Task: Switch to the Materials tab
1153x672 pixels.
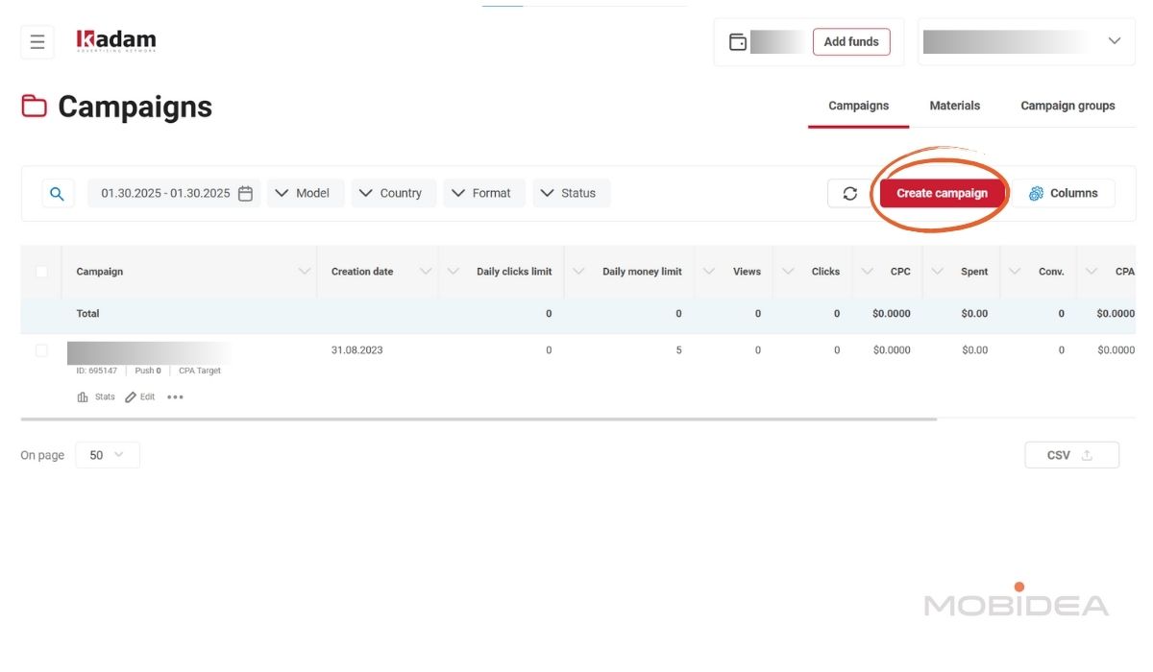Action: pyautogui.click(x=954, y=106)
